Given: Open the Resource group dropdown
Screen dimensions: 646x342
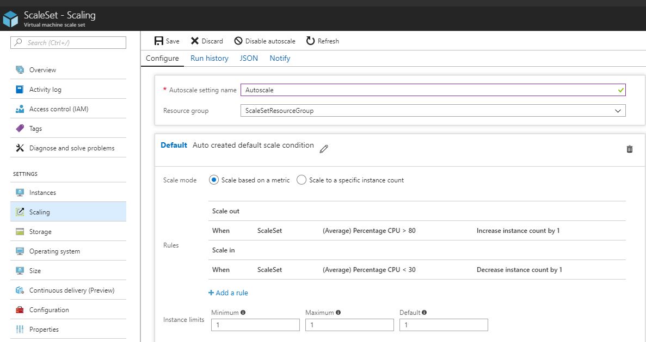Looking at the screenshot, I should pos(433,110).
